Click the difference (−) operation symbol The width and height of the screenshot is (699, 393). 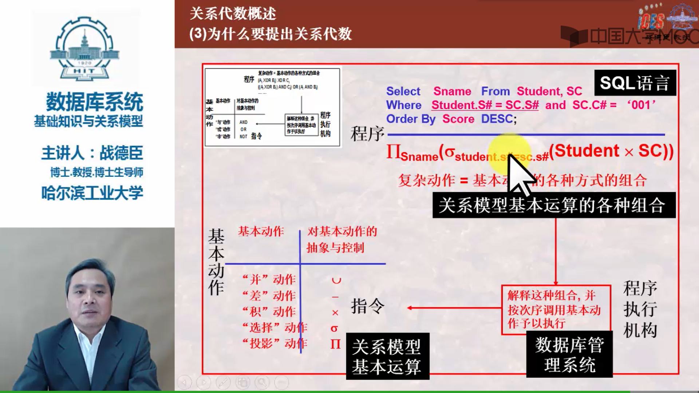[x=335, y=296]
